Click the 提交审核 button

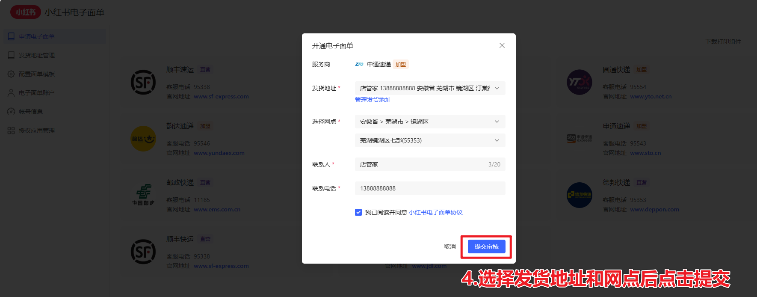pos(486,247)
